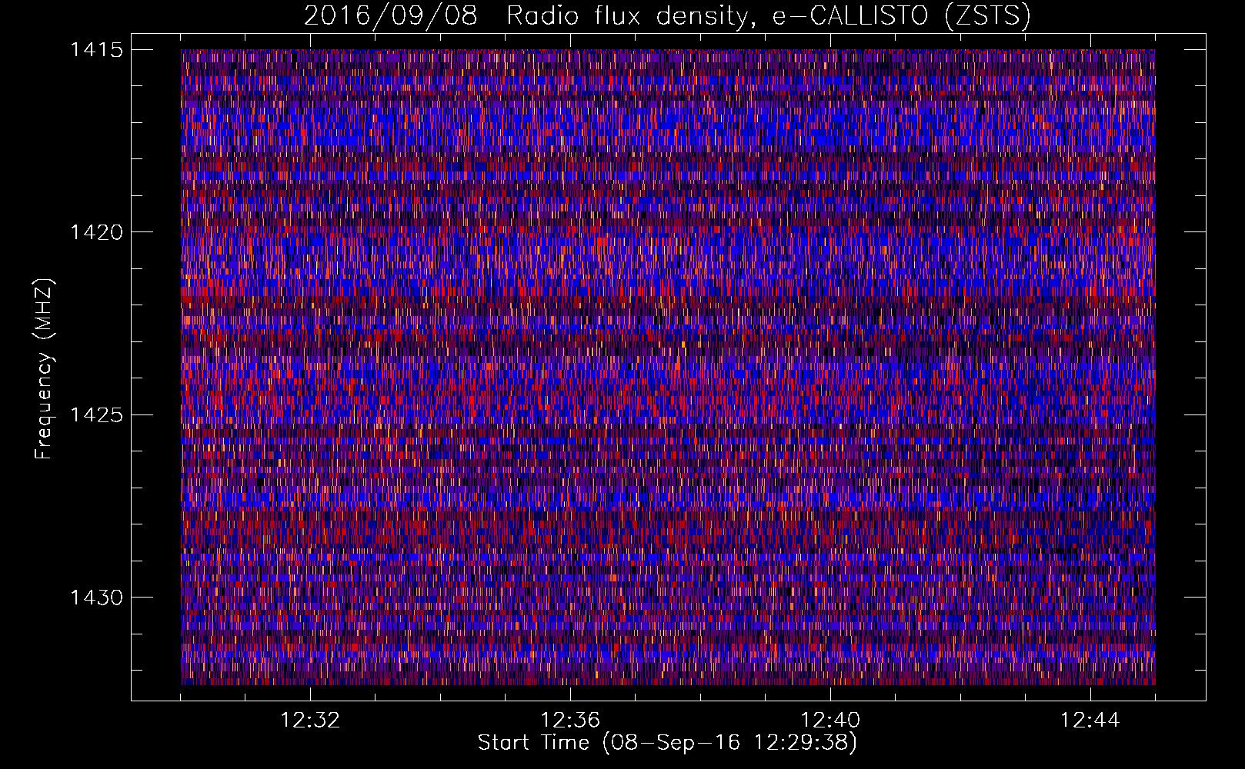The image size is (1245, 769).
Task: Click the 12:44 time tick label
Action: (1090, 721)
